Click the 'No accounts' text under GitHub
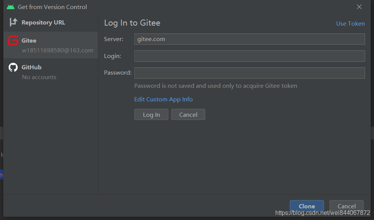Image resolution: width=374 pixels, height=220 pixels. [39, 77]
